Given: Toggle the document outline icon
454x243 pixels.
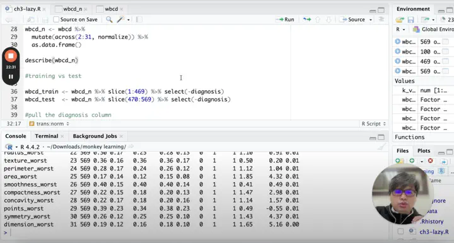Looking at the screenshot, I should [x=381, y=20].
